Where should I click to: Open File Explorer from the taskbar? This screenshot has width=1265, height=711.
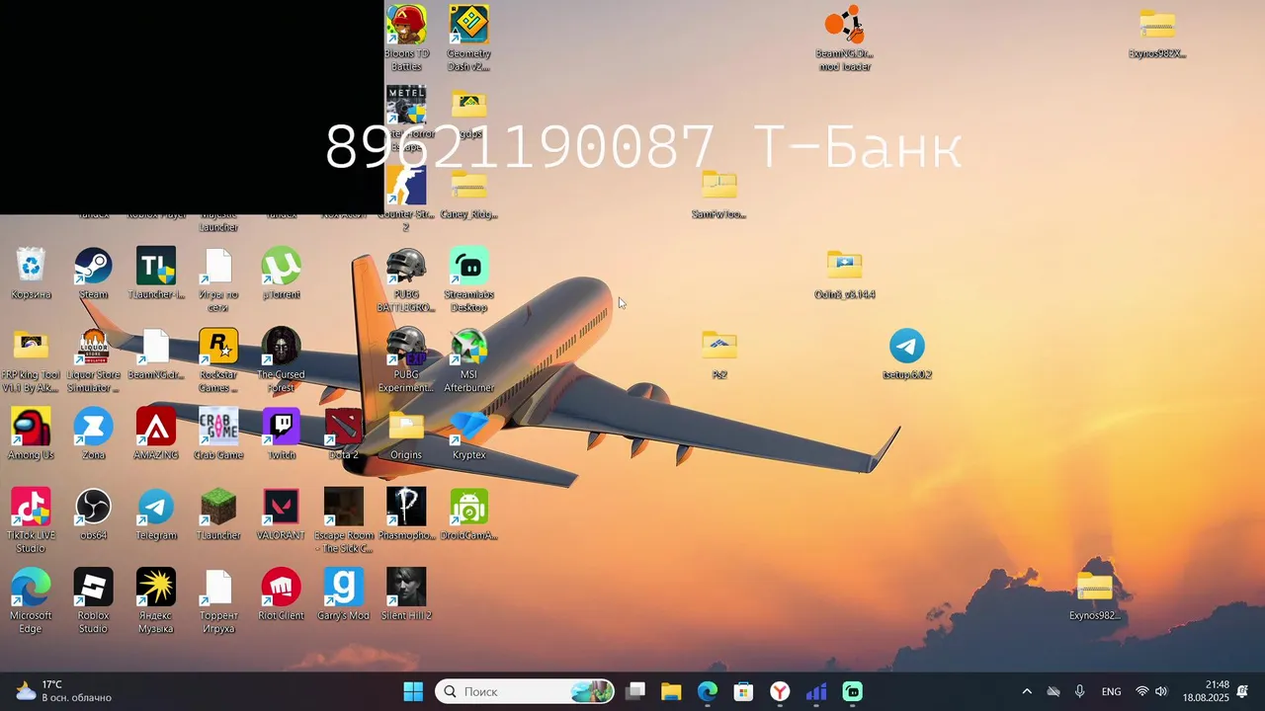671,691
